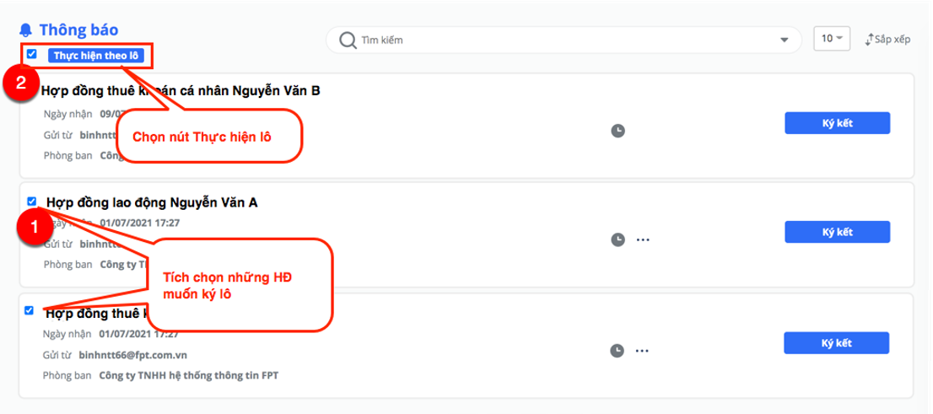Uncheck the Hợp đồng lao động Nguyễn Văn A checkbox

32,201
